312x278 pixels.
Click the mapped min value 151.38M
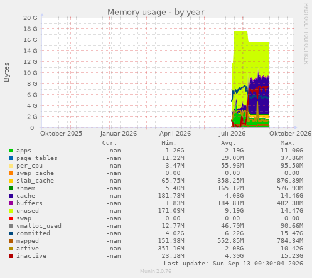tap(171, 241)
